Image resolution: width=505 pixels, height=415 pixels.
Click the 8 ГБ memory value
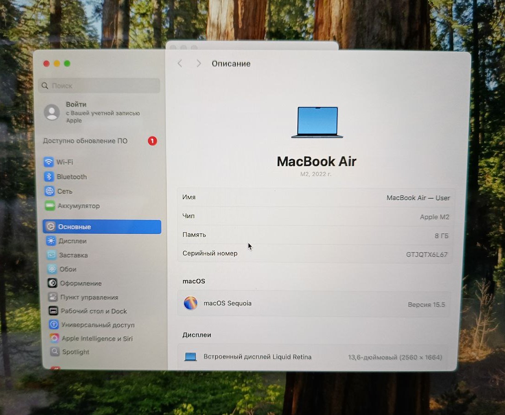441,236
